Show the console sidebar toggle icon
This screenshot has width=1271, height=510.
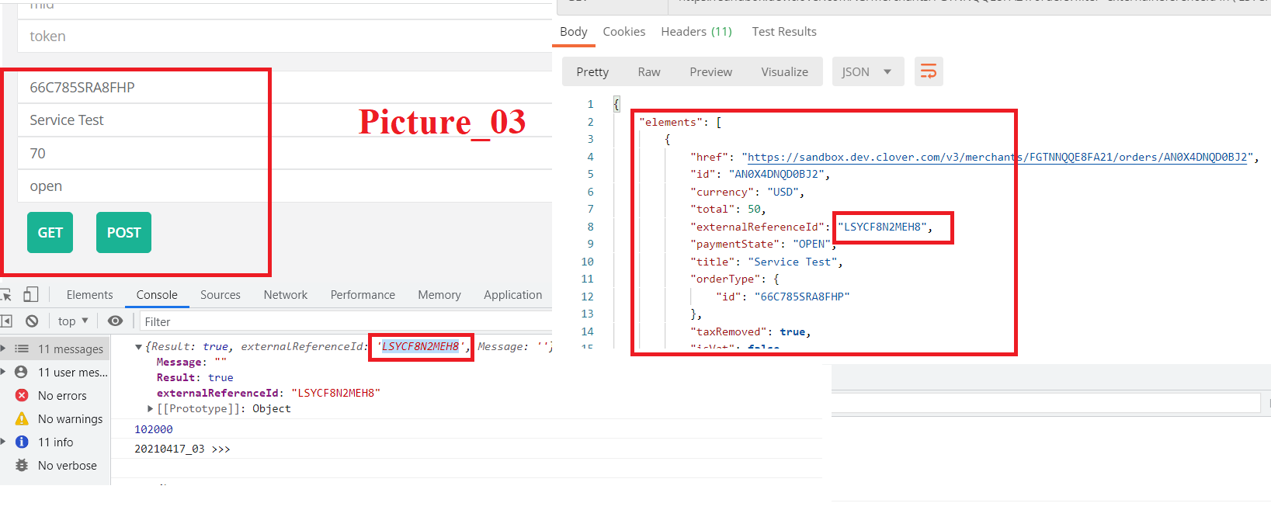click(6, 321)
